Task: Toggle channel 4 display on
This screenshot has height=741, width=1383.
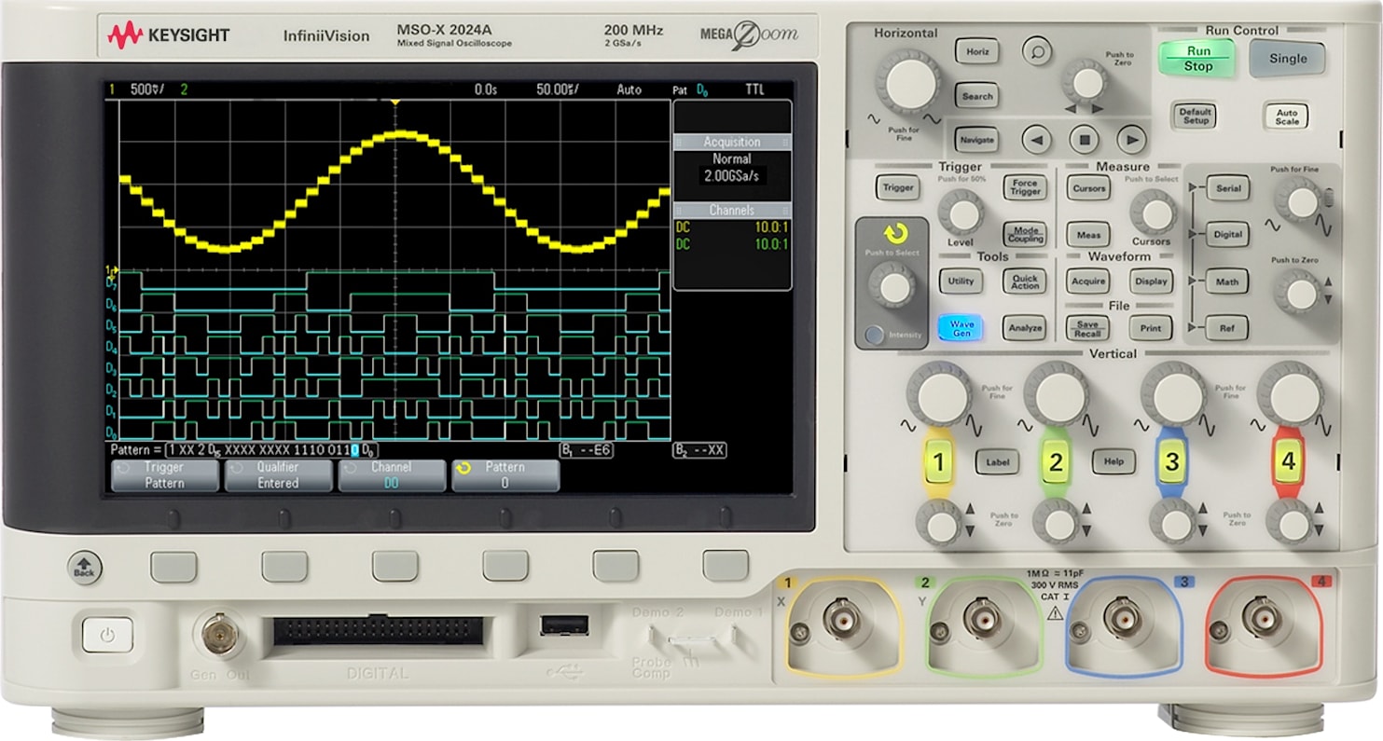Action: click(x=1287, y=462)
